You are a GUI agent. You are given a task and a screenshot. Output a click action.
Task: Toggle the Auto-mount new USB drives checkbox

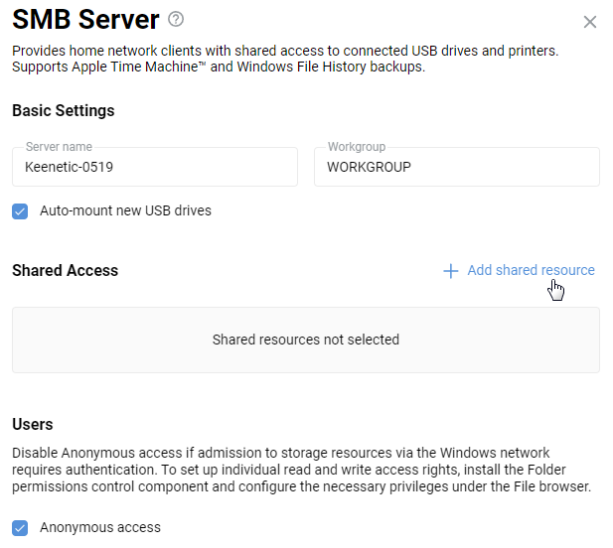pos(20,210)
